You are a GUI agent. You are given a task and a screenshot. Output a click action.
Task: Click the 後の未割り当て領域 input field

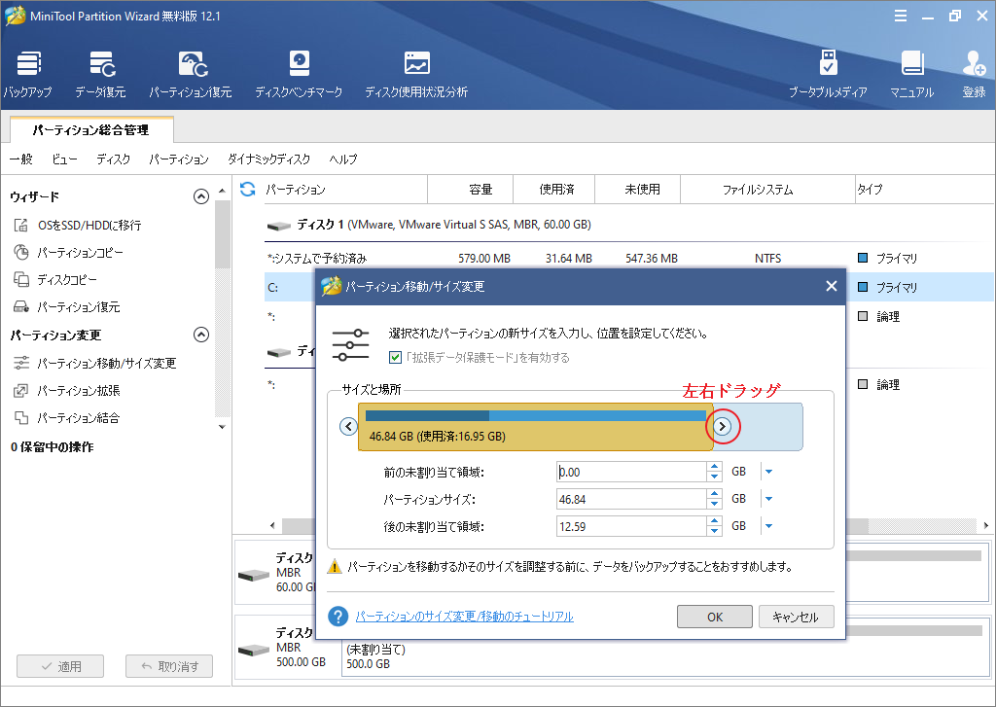point(630,526)
